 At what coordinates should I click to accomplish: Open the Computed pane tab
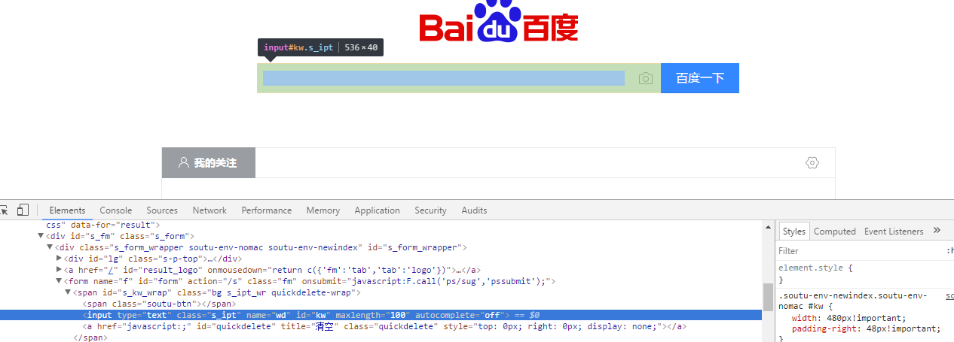point(835,232)
